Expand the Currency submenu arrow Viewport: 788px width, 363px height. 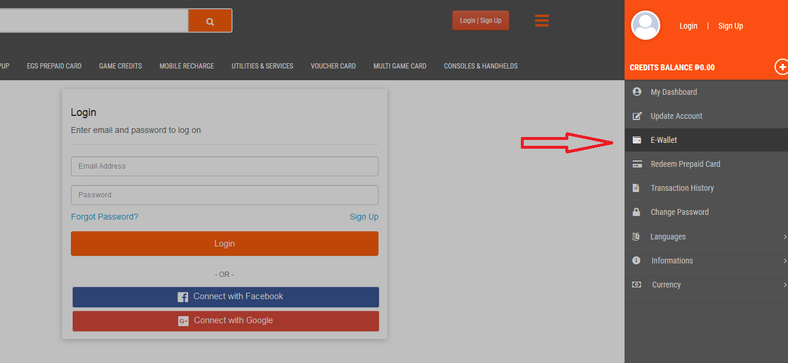[x=784, y=285]
